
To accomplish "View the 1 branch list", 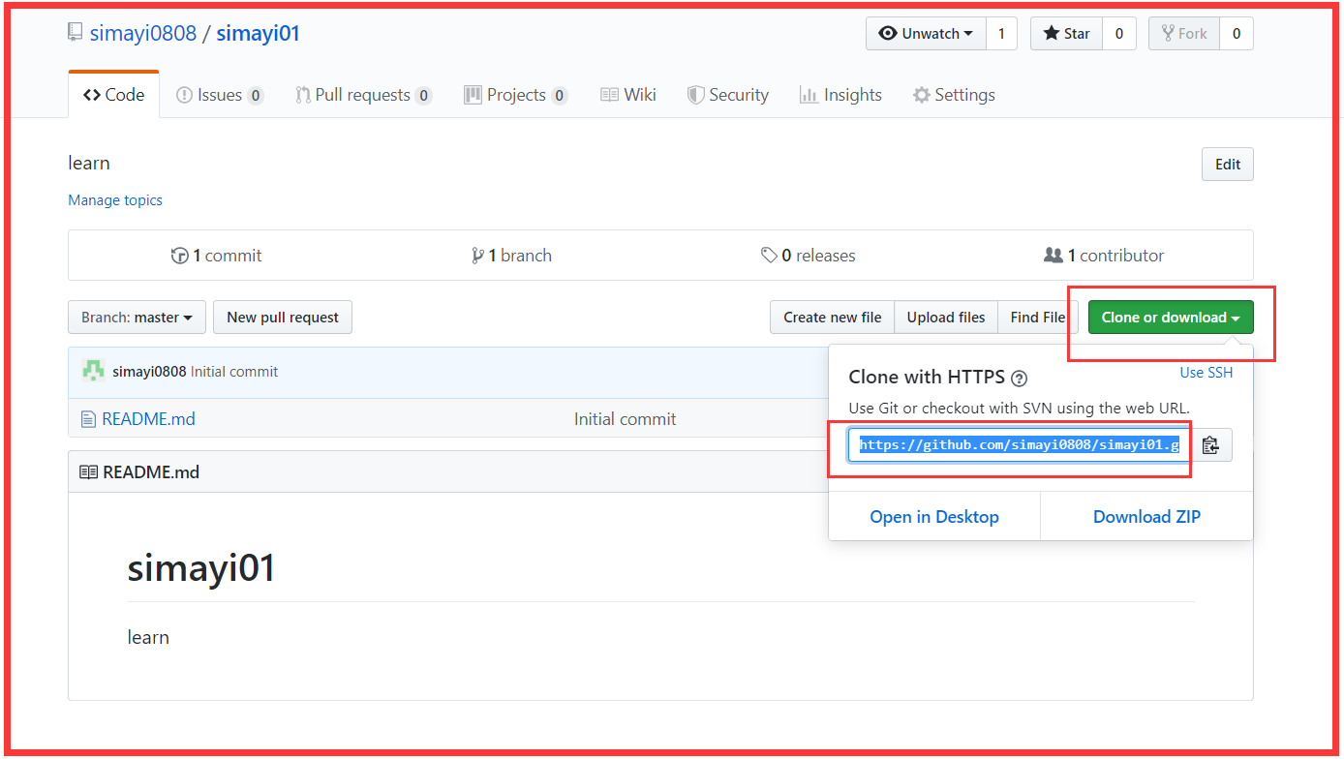I will click(511, 256).
